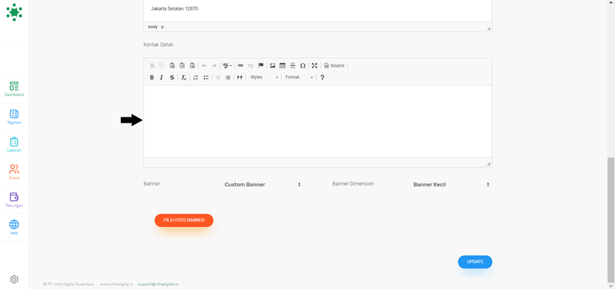This screenshot has height=289, width=615.
Task: Open Web from the sidebar
Action: 14,228
